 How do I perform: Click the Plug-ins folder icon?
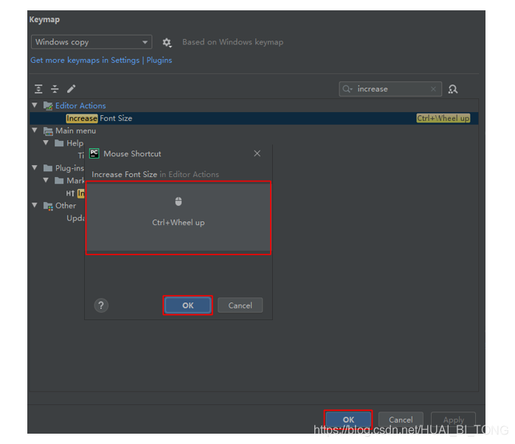(x=48, y=168)
